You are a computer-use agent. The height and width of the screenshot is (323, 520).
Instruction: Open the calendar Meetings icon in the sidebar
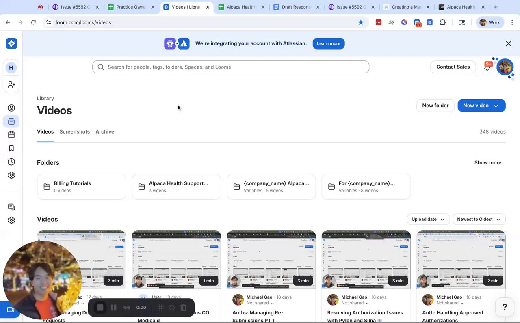click(x=11, y=135)
